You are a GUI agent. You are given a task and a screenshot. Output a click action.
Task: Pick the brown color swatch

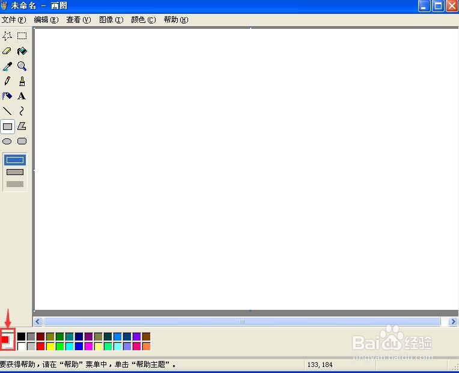147,336
